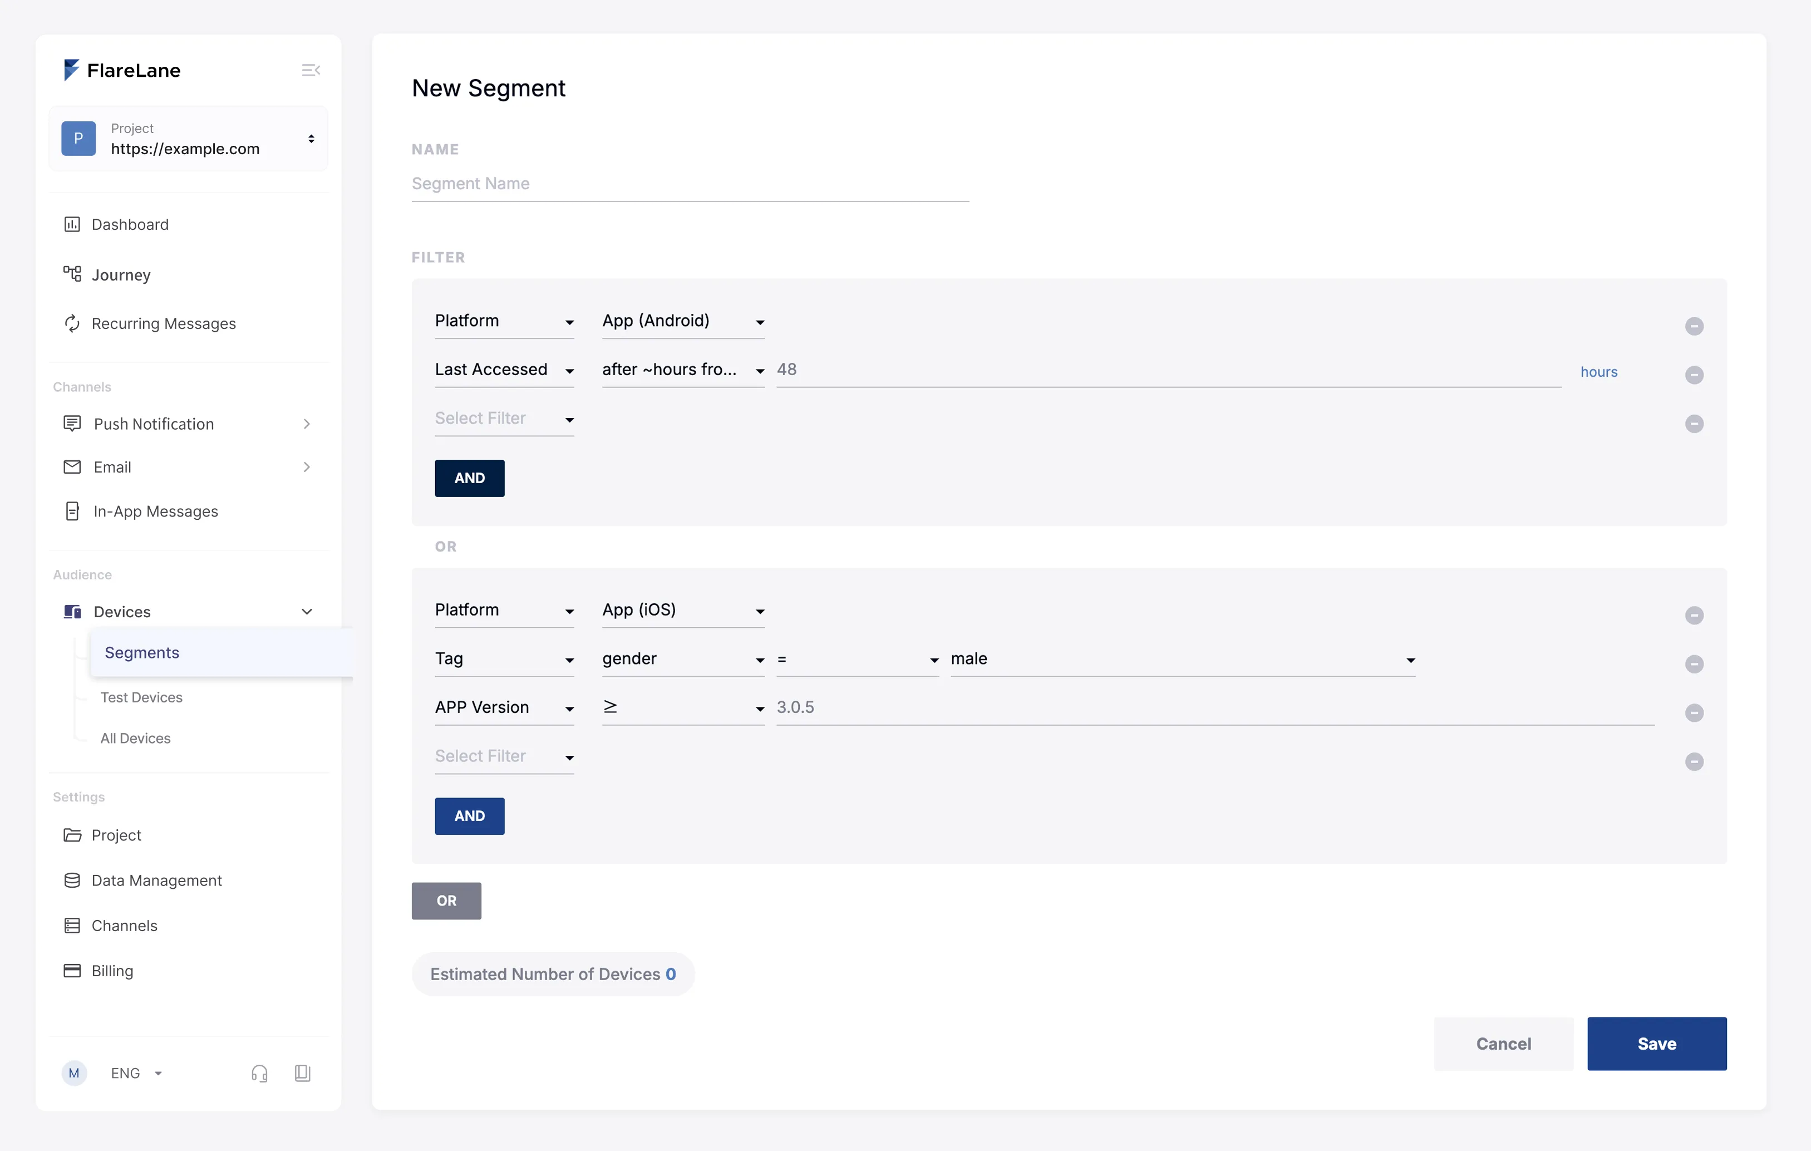1811x1151 pixels.
Task: Click the Dashboard chart icon
Action: coord(72,224)
